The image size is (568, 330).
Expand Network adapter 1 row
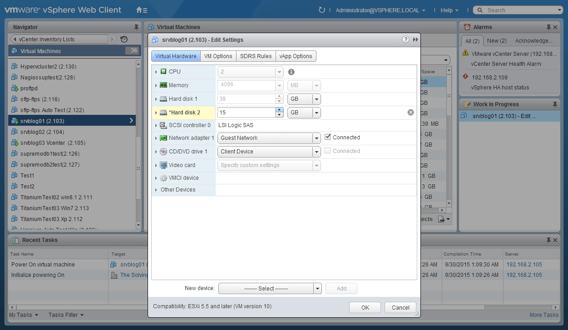[x=156, y=138]
